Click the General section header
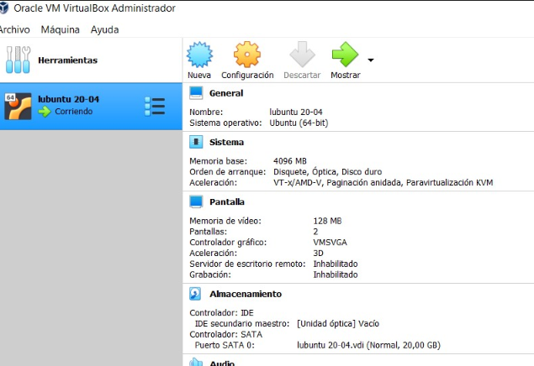This screenshot has width=534, height=366. click(x=225, y=93)
